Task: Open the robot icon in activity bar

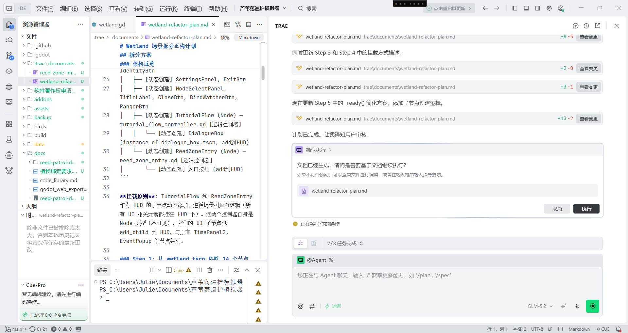Action: (x=9, y=155)
